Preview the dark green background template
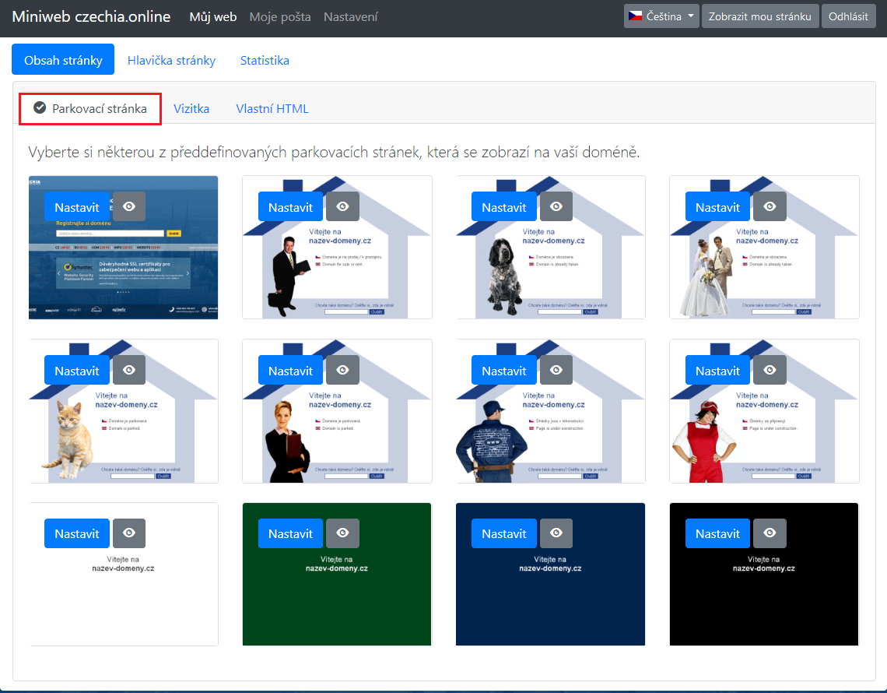Image resolution: width=887 pixels, height=693 pixels. [342, 533]
